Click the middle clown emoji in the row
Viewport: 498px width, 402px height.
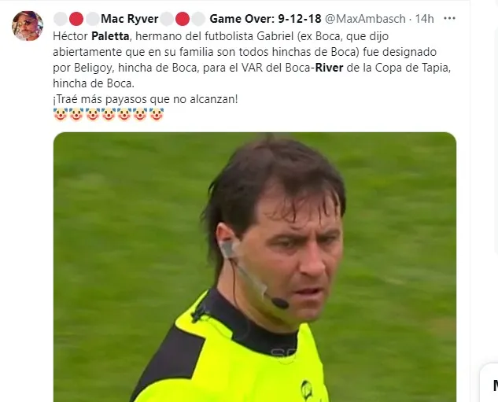coord(109,115)
